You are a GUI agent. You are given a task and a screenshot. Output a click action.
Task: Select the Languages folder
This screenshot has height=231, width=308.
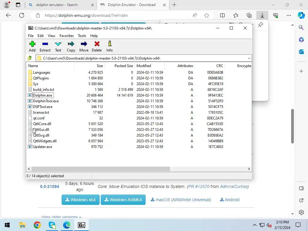tap(42, 72)
